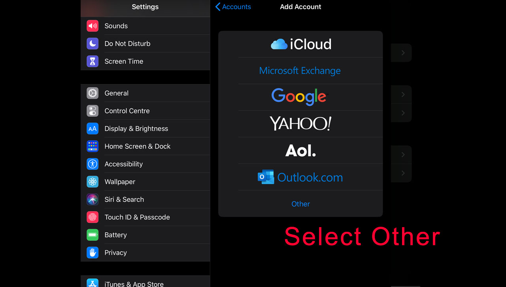
Task: Tap the Touch ID fingerprint icon
Action: point(93,217)
